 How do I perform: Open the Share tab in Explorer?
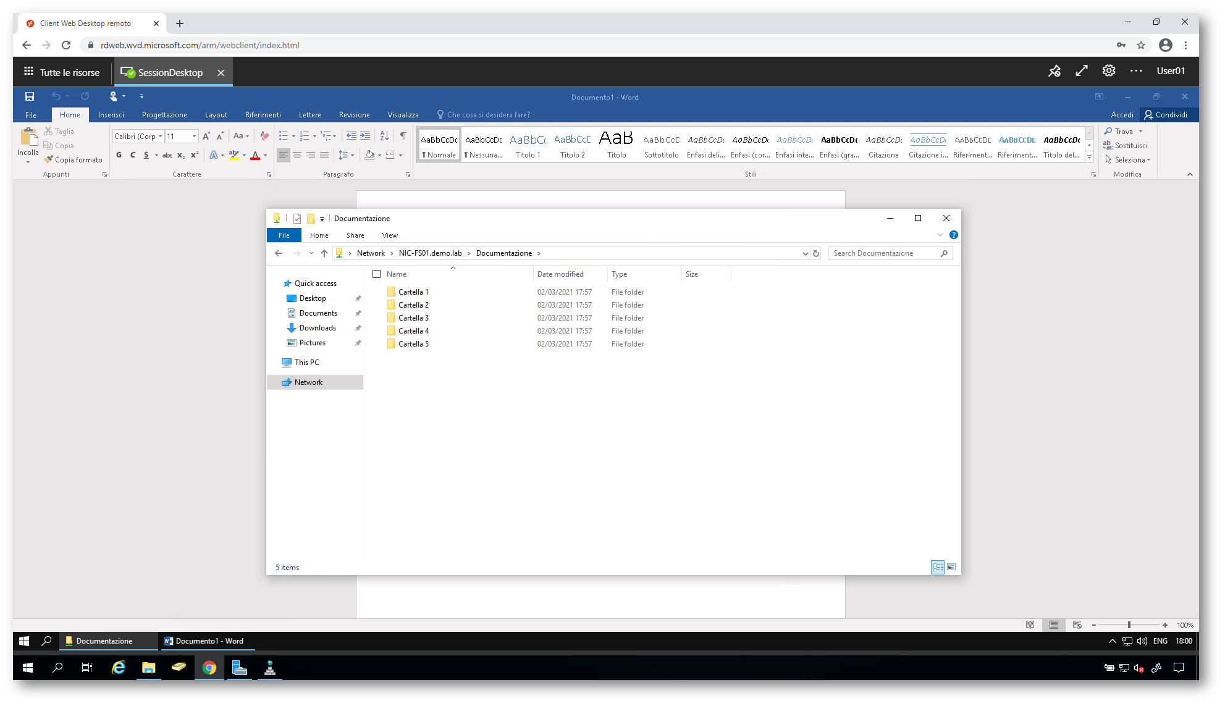pyautogui.click(x=355, y=235)
